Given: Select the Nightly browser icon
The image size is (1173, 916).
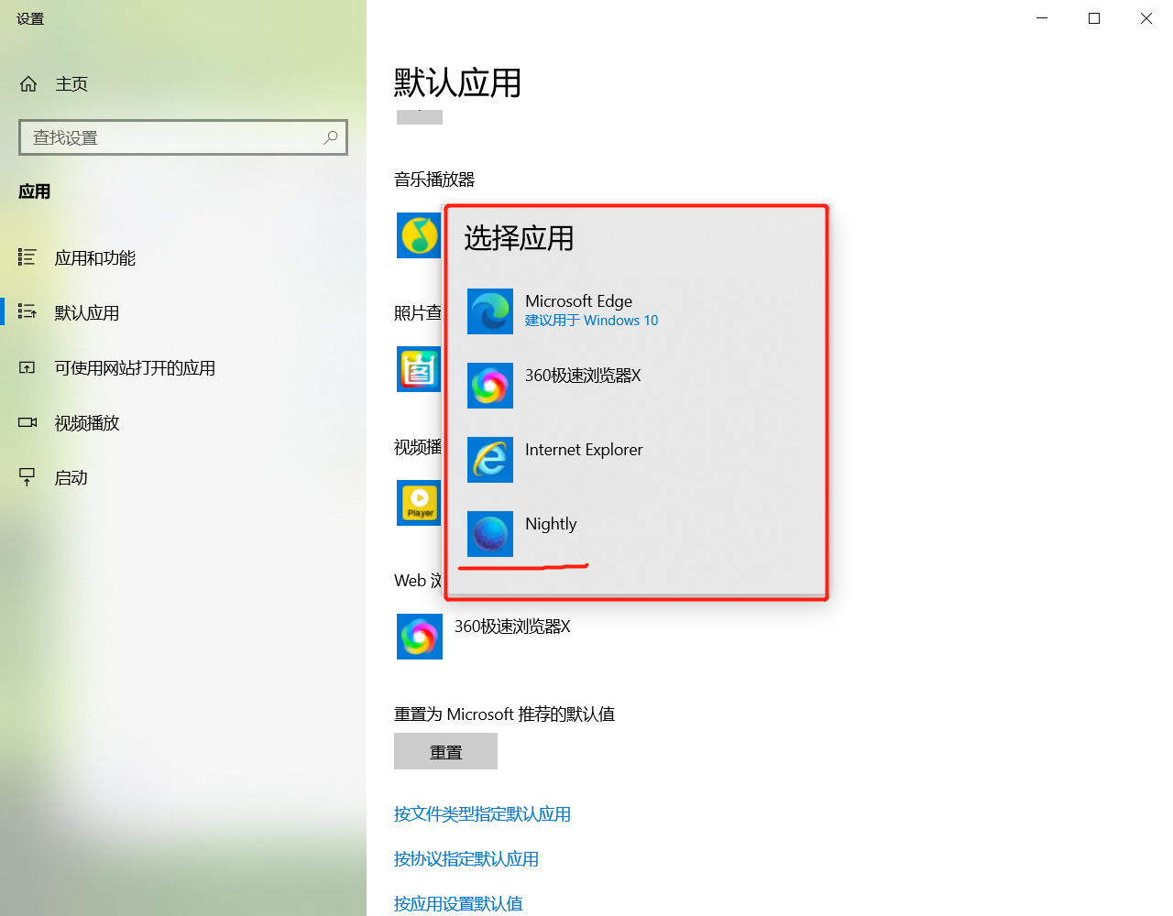Looking at the screenshot, I should [x=490, y=534].
